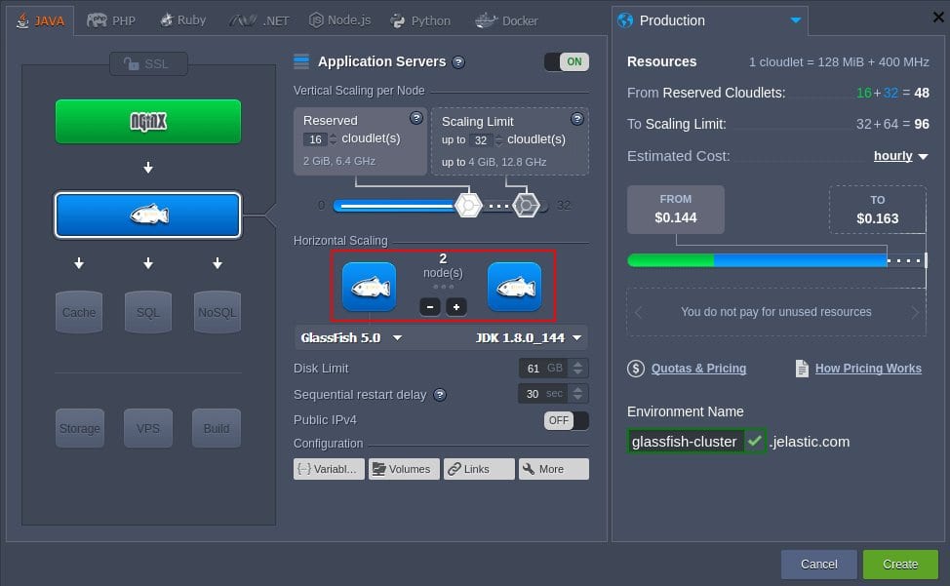Image resolution: width=950 pixels, height=586 pixels.
Task: Switch to the JAVA tab
Action: 41,21
